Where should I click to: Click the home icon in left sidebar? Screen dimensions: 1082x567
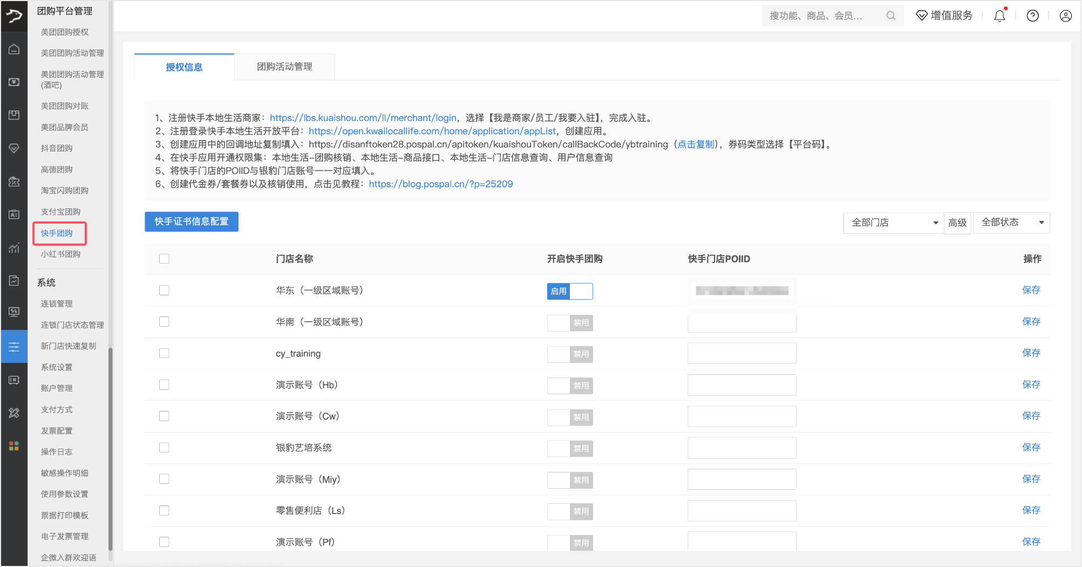pyautogui.click(x=14, y=50)
